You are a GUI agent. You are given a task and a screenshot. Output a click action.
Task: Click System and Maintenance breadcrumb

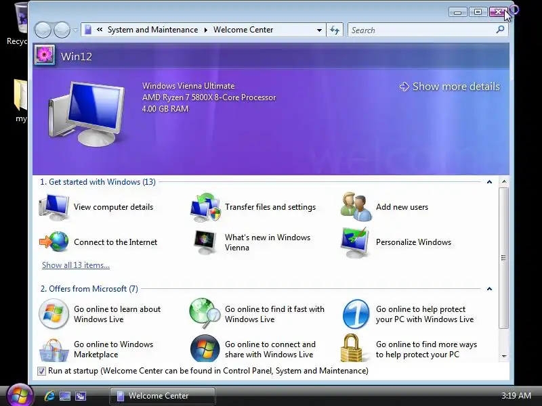(x=153, y=30)
